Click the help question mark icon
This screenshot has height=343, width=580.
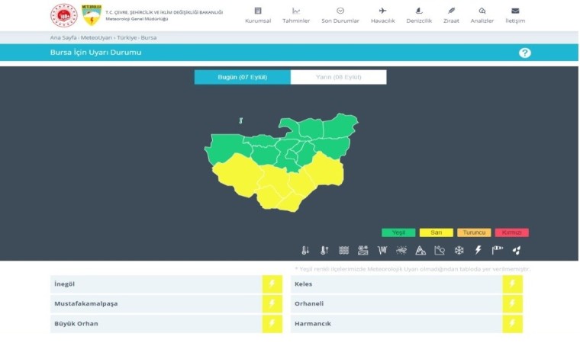tap(524, 53)
